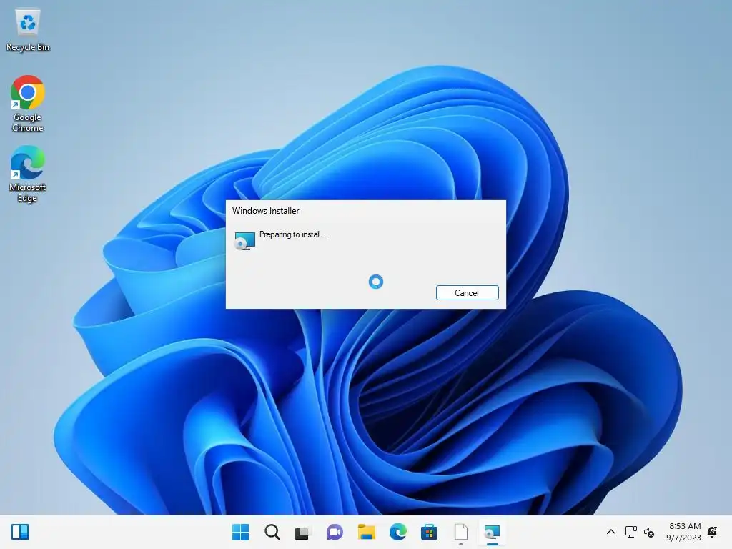Open Task View in taskbar
This screenshot has width=732, height=549.
click(302, 532)
